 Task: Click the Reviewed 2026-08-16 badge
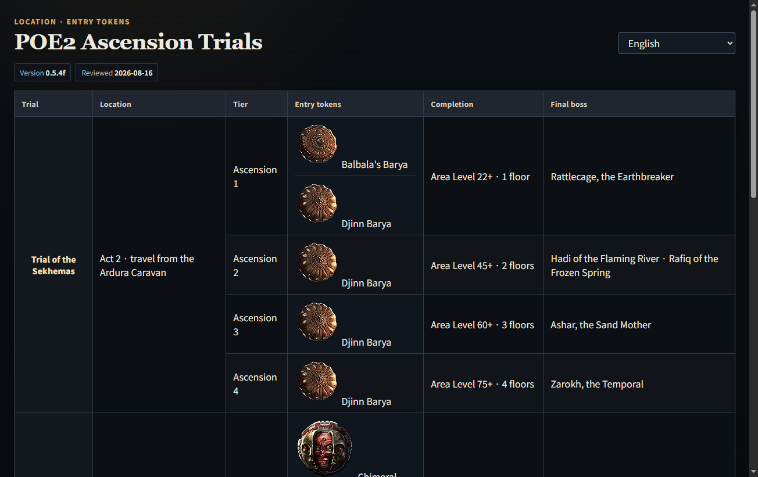coord(117,73)
